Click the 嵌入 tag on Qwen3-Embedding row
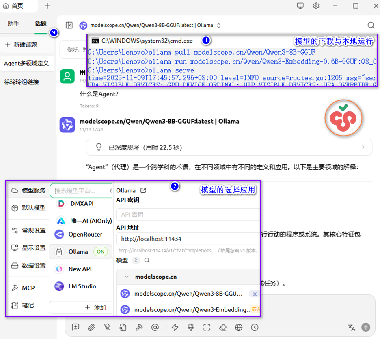This screenshot has height=339, width=380. click(x=255, y=309)
